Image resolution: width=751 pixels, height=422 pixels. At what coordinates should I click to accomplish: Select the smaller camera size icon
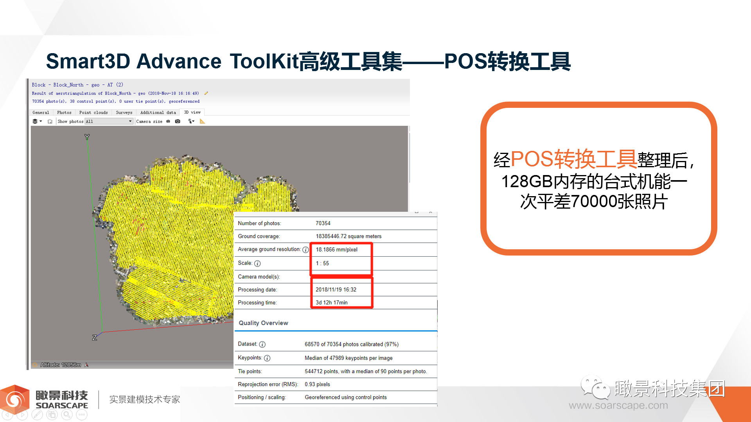pos(168,122)
